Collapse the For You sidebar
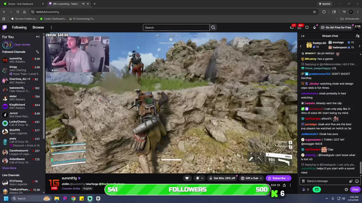The image size is (362, 203). point(38,37)
